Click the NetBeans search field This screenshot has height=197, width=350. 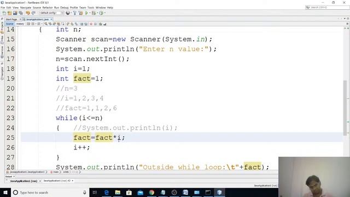(328, 7)
